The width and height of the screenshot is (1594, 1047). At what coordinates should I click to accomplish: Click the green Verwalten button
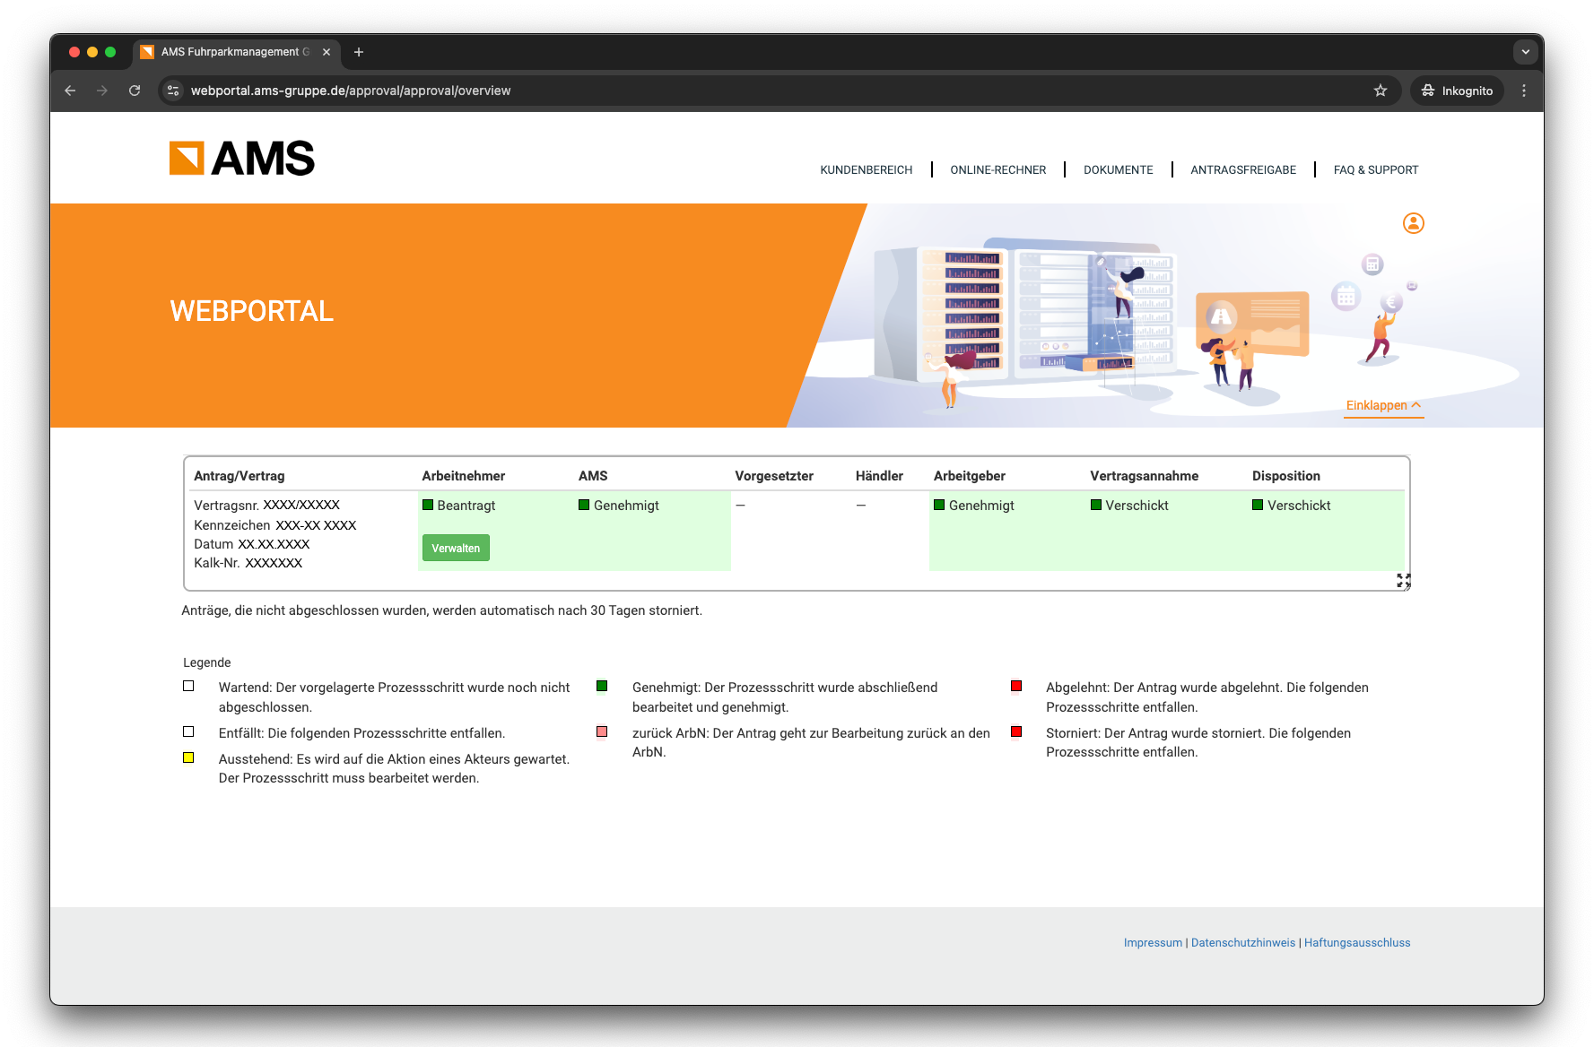[x=456, y=549]
